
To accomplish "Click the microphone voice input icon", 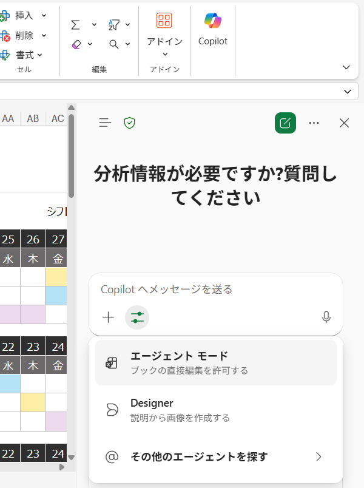I will 326,317.
